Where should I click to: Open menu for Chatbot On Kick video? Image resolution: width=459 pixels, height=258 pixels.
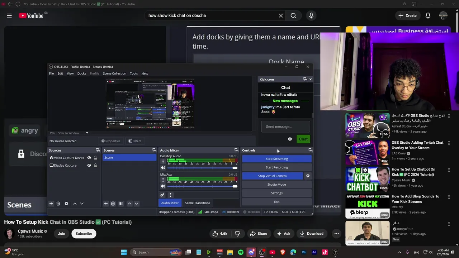(449, 170)
